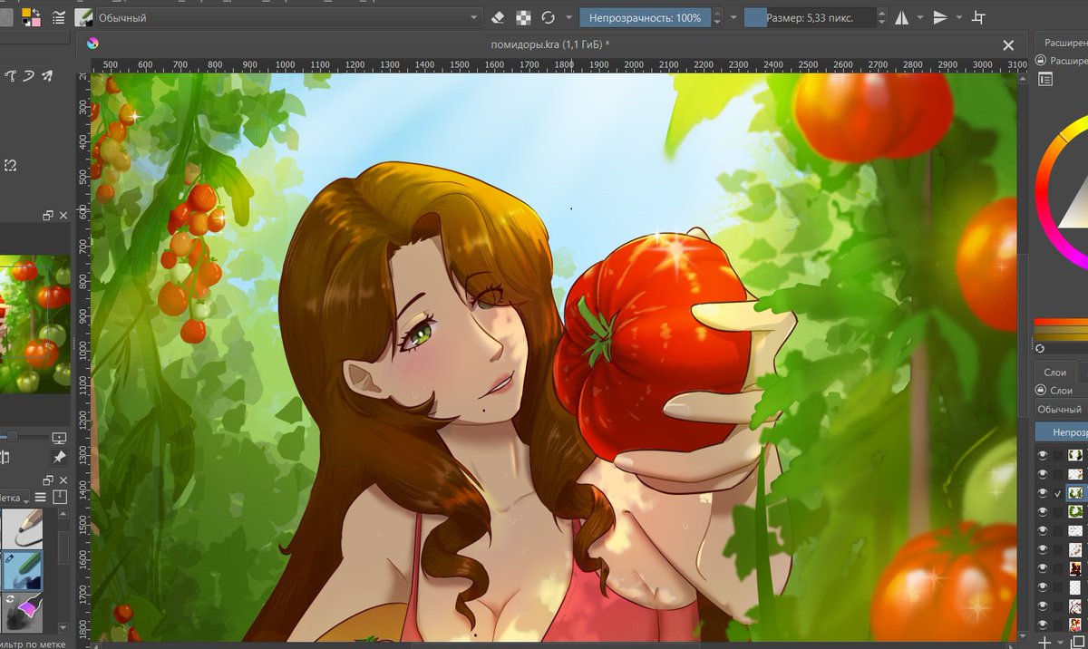Open the layer blending mode dropdown 'Обычный'
The image size is (1088, 649).
click(1062, 410)
